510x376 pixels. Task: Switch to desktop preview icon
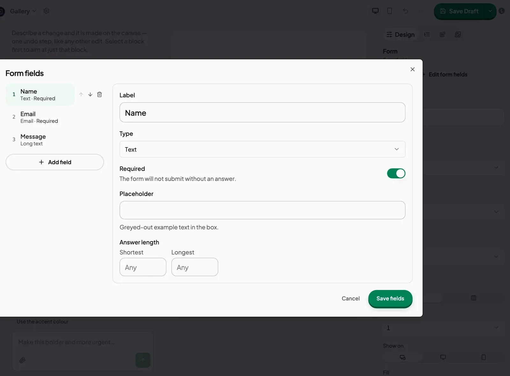375,11
